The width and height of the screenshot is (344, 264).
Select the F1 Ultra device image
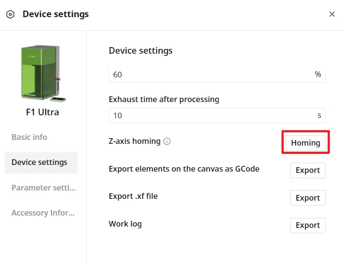(42, 73)
